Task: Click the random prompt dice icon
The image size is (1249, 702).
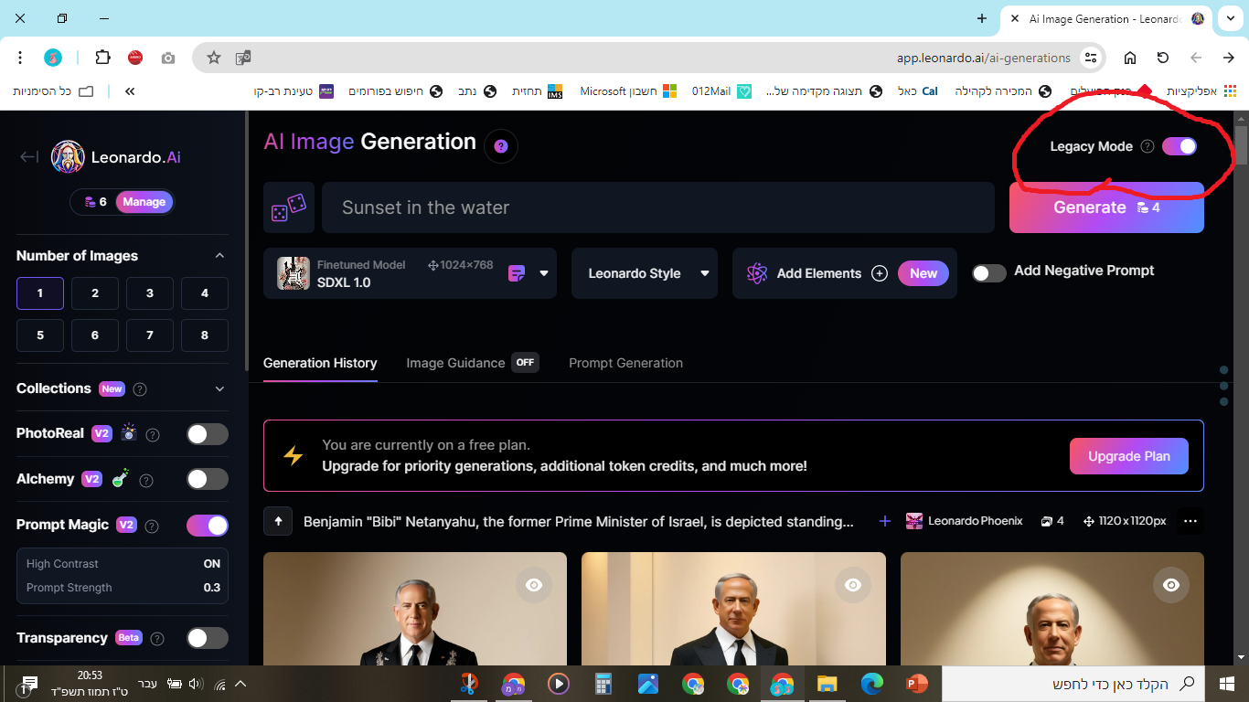Action: pos(289,207)
